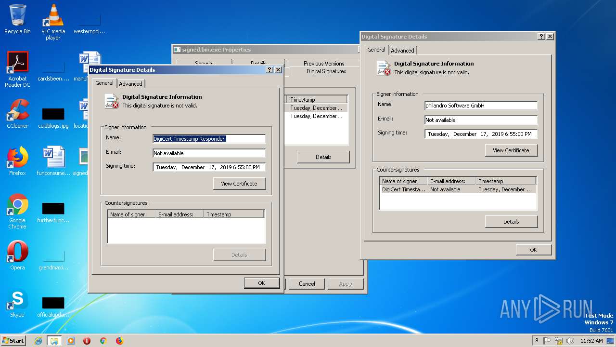Screen dimensions: 616x347
Task: Show hidden tray icons
Action: coord(537,341)
